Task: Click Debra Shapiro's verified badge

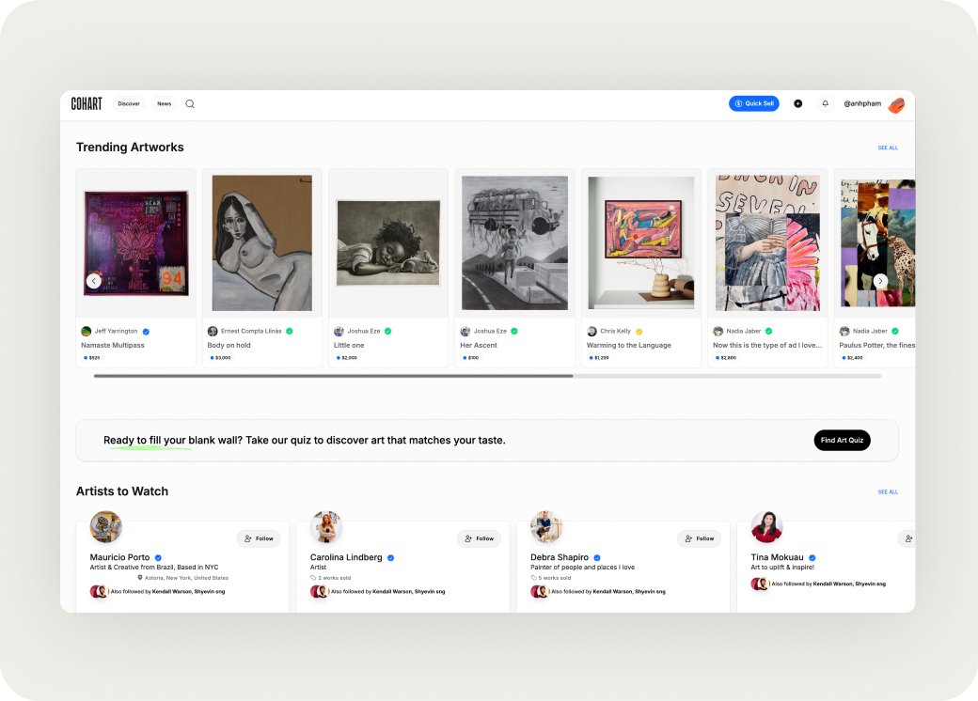Action: click(x=597, y=557)
